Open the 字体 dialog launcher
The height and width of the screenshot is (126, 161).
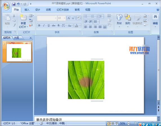point(80,32)
